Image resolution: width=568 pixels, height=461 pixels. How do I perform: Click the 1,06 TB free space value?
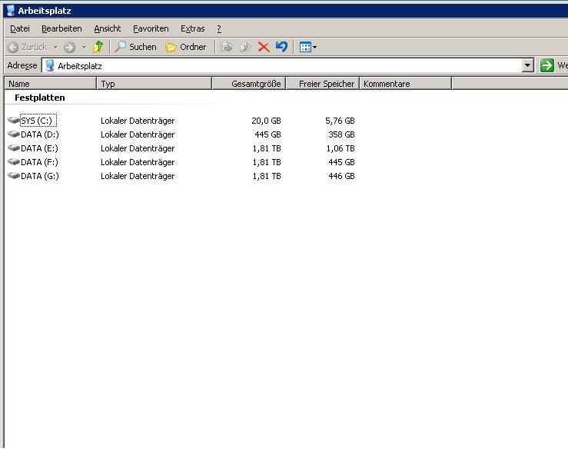[x=340, y=148]
